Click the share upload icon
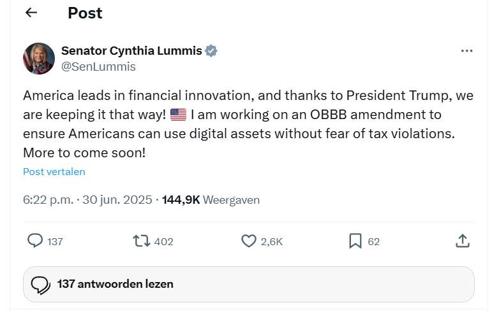The height and width of the screenshot is (312, 492). (x=463, y=241)
